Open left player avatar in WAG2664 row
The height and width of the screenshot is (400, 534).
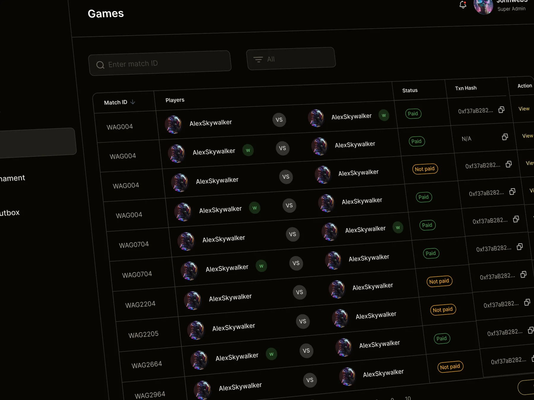[199, 360]
